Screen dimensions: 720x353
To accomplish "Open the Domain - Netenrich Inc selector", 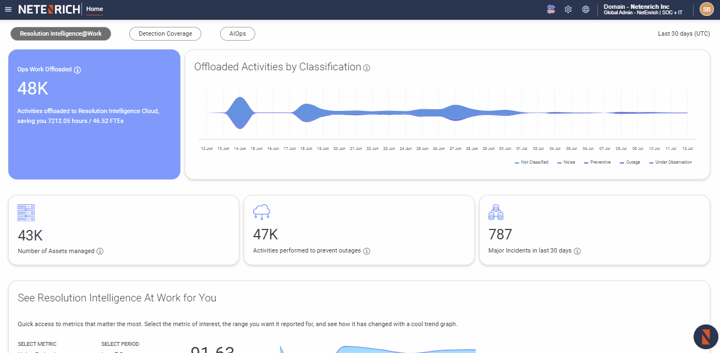I will [x=644, y=9].
